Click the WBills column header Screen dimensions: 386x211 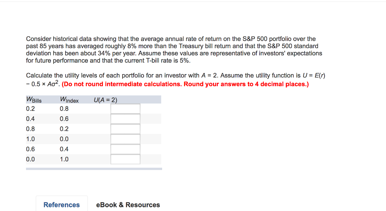[34, 100]
